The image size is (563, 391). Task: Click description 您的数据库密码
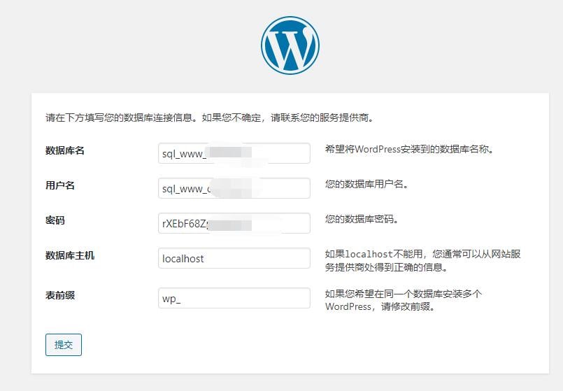click(x=362, y=219)
